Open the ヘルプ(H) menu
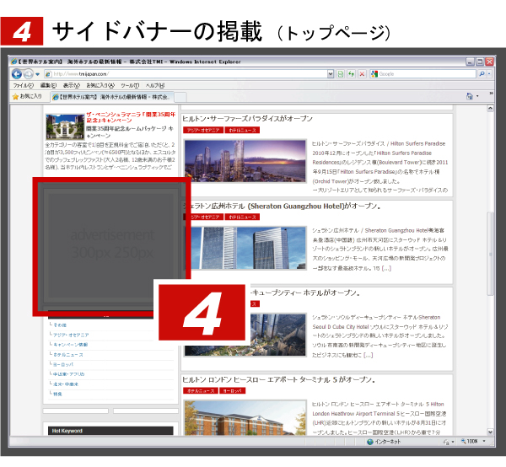Viewport: 506px width, 467px height. 155,85
